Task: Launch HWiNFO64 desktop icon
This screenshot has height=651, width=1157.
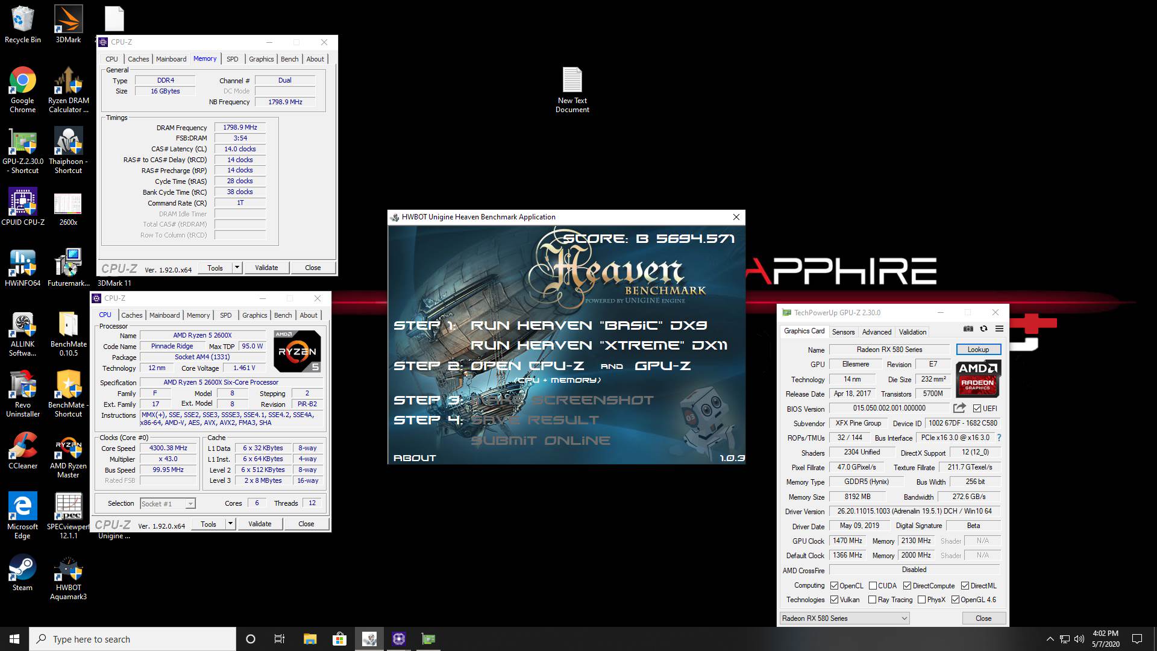Action: point(23,268)
